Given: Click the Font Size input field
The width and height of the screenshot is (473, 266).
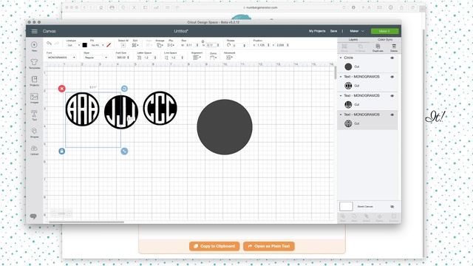Looking at the screenshot, I should (122, 58).
